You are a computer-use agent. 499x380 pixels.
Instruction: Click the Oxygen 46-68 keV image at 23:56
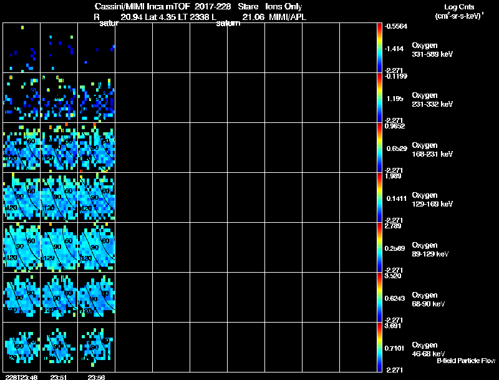click(97, 347)
